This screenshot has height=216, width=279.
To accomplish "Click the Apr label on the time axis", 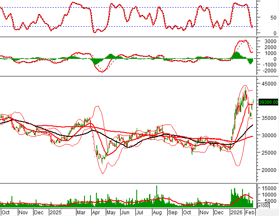I will pos(96,212).
